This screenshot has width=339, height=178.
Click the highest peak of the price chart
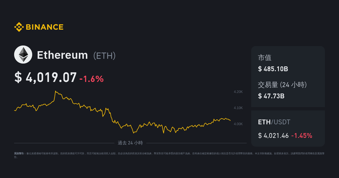[55, 91]
